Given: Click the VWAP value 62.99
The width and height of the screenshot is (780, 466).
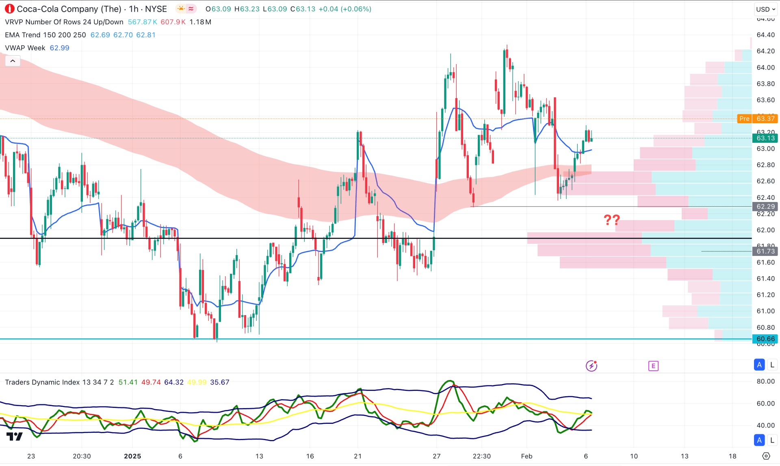Looking at the screenshot, I should point(59,48).
